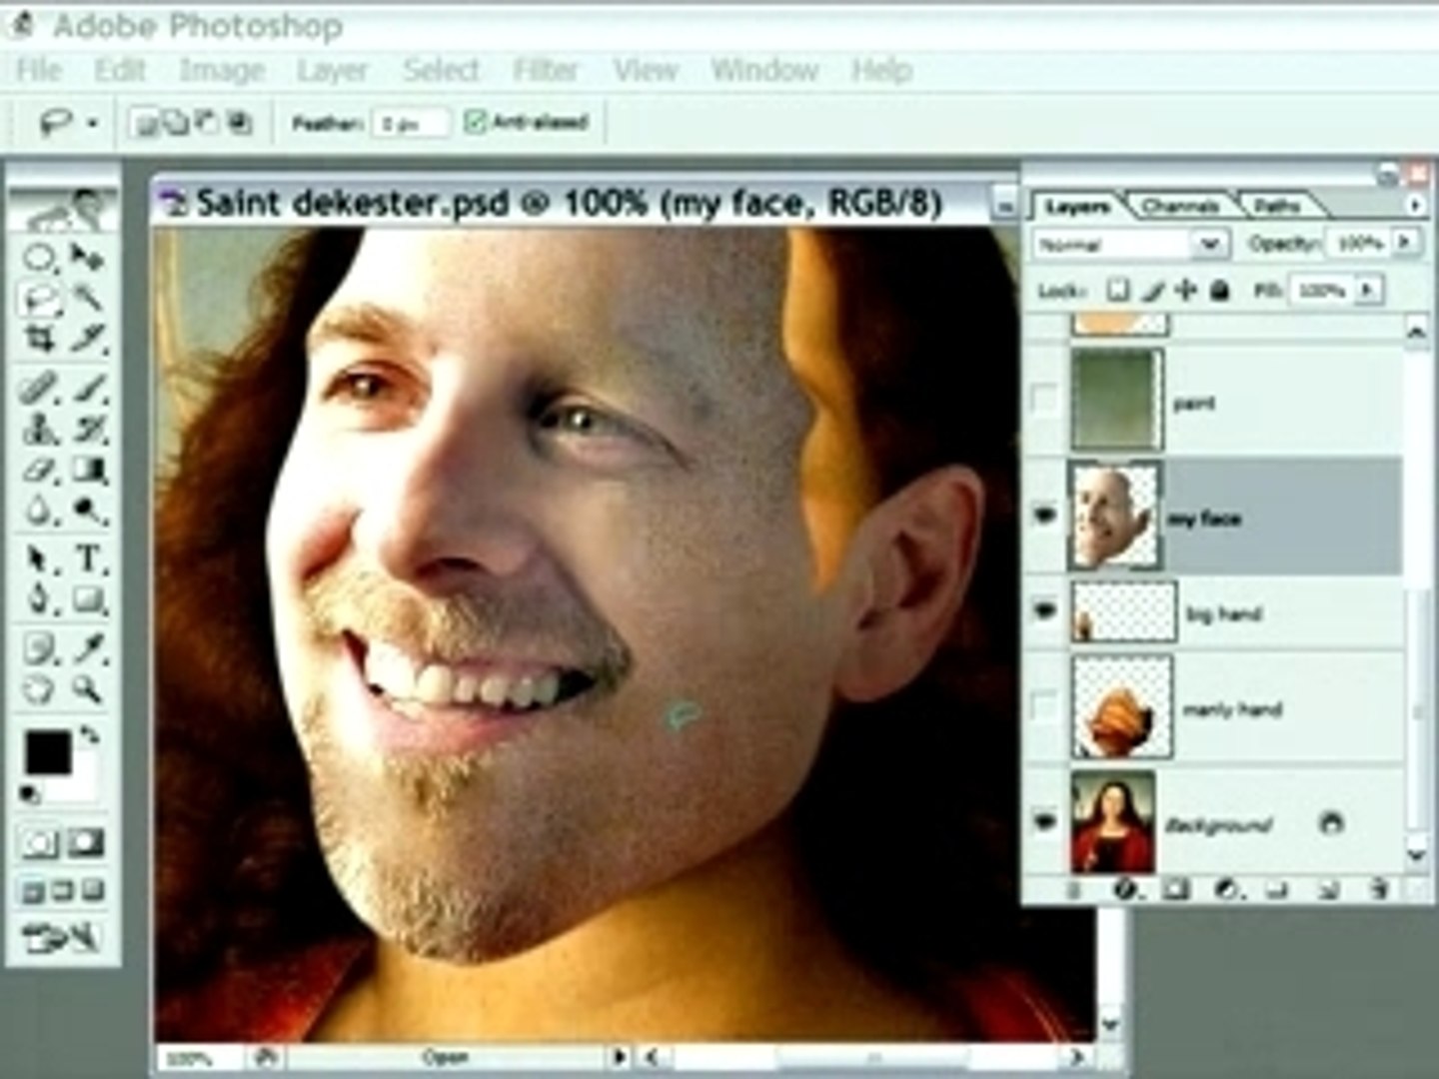The height and width of the screenshot is (1079, 1439).
Task: Select the Eyedropper tool
Action: tap(89, 648)
